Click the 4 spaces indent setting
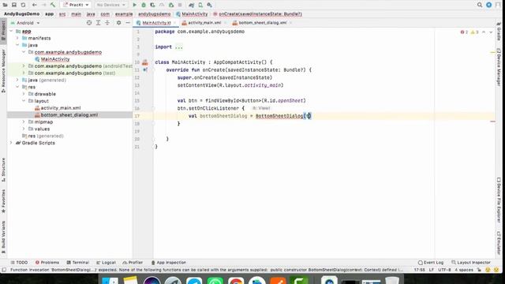 point(464,270)
